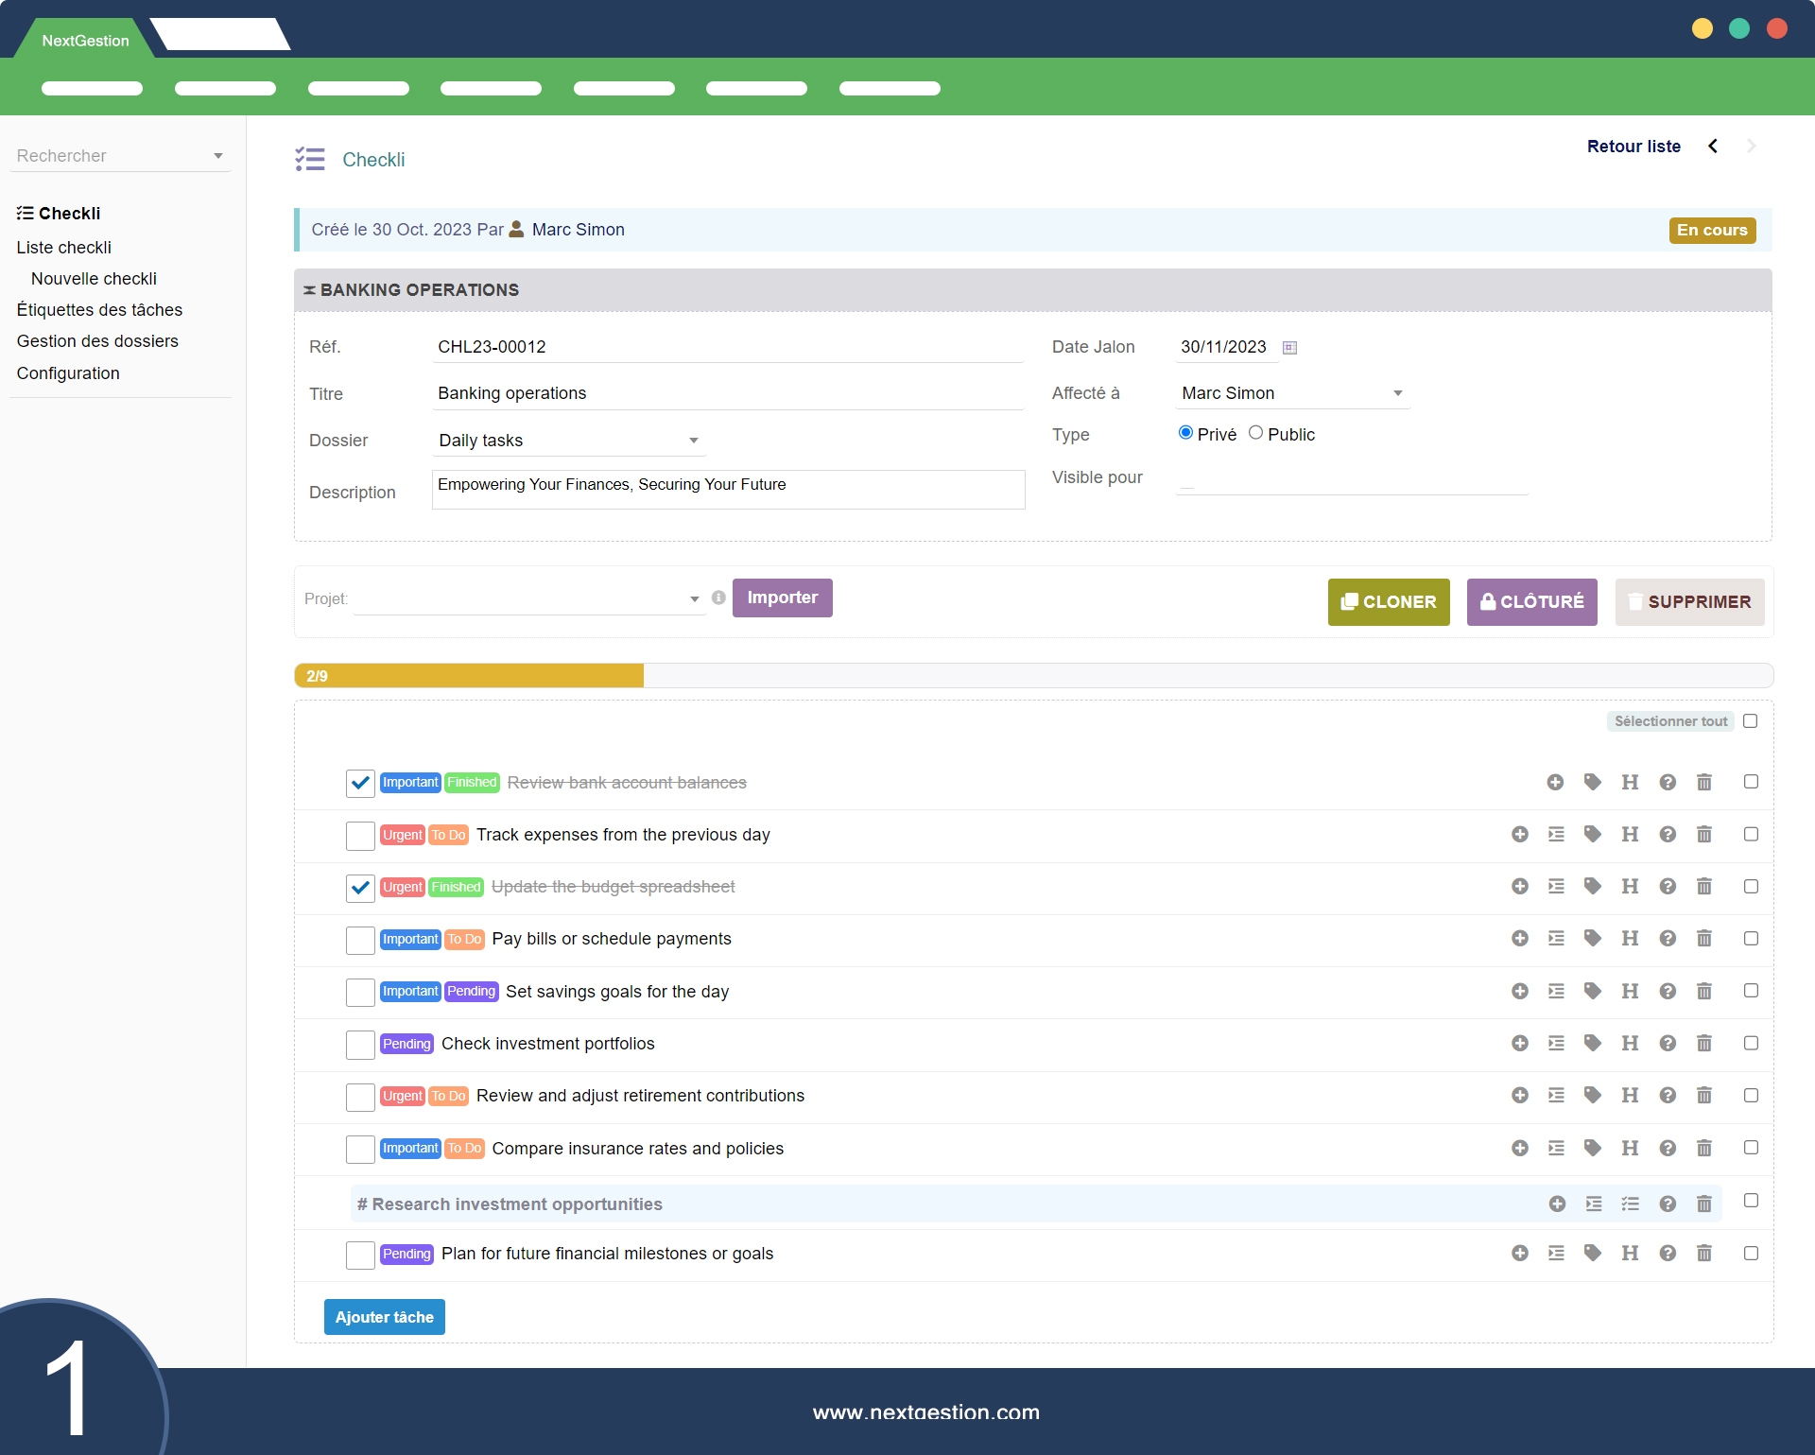Open the Date Jalon calendar picker icon
This screenshot has height=1455, width=1815.
(1289, 348)
